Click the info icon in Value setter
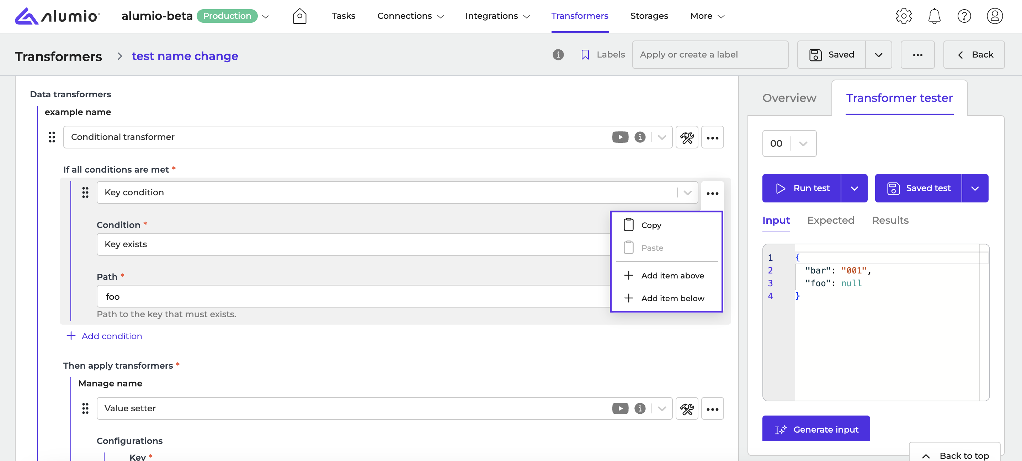The width and height of the screenshot is (1022, 461). [639, 409]
